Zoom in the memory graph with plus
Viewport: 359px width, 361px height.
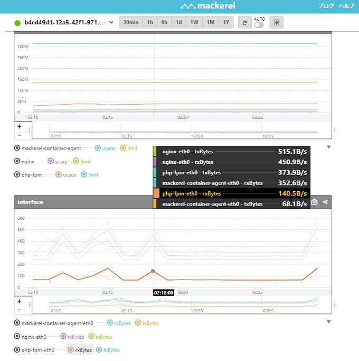pyautogui.click(x=20, y=126)
